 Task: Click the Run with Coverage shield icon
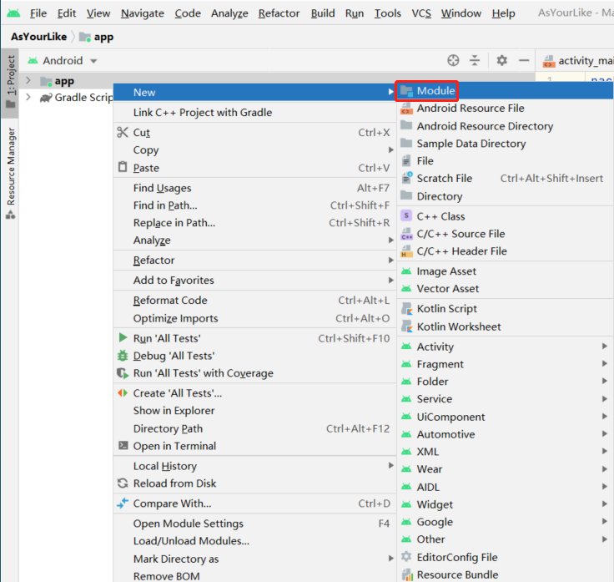coord(123,373)
